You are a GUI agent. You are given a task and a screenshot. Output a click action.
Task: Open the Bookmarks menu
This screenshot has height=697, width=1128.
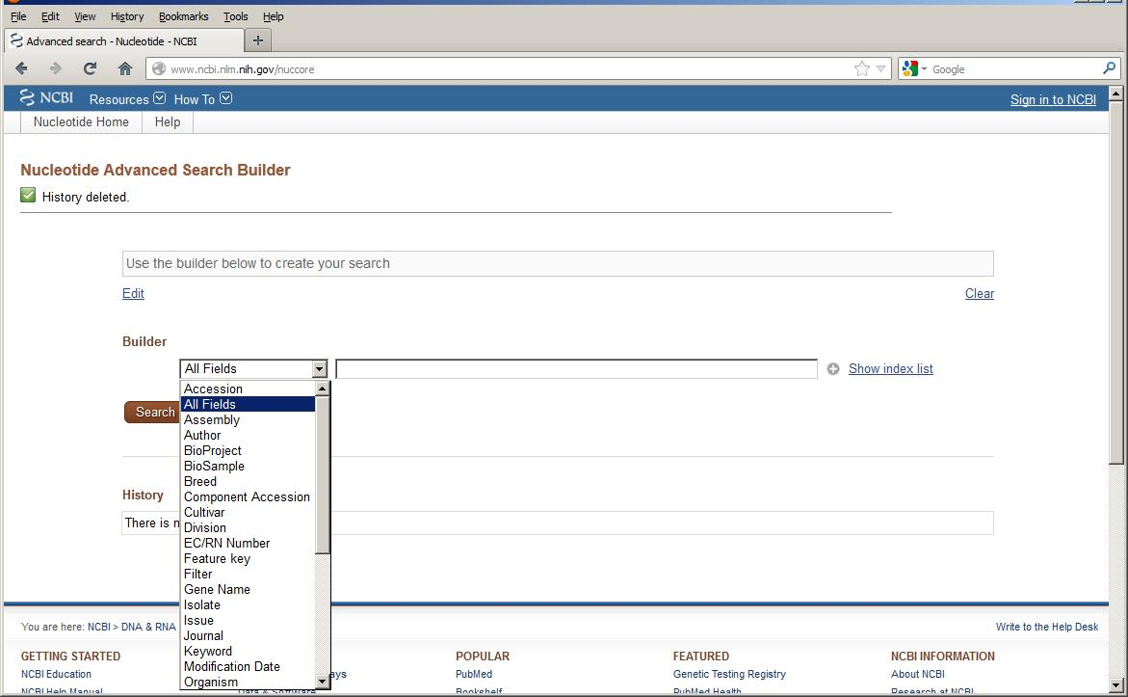pyautogui.click(x=183, y=16)
